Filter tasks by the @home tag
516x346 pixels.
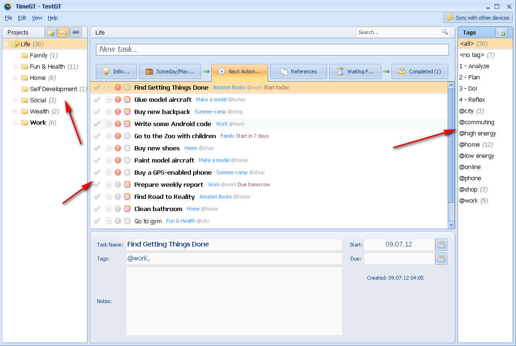coord(469,145)
